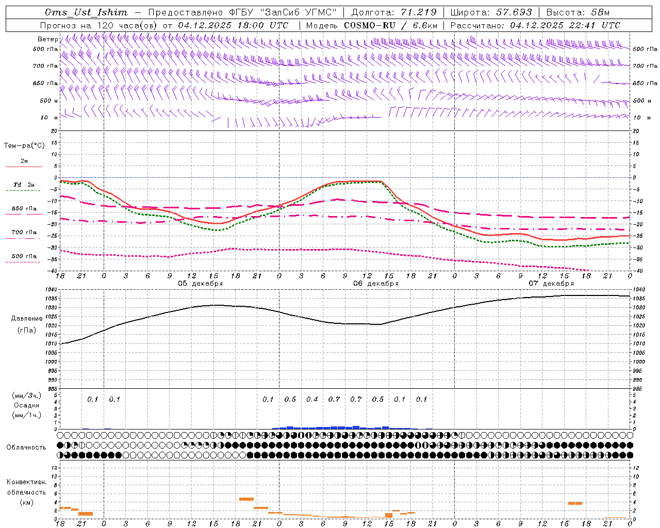Click the Тем-ра(°C) legend heading
The height and width of the screenshot is (528, 660).
(x=24, y=146)
